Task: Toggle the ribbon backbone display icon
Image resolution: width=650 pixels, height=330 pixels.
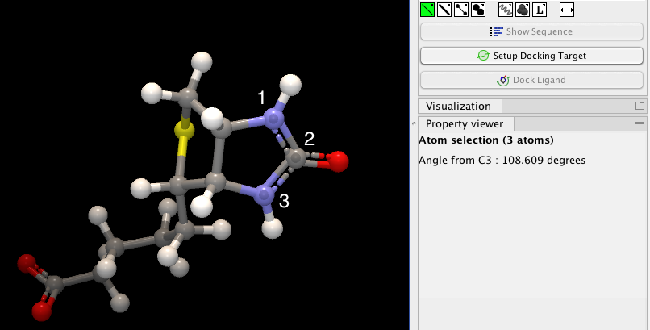Action: pos(506,10)
